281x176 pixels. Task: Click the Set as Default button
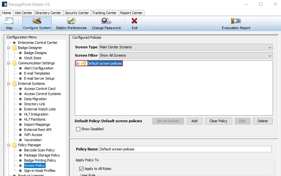(x=168, y=121)
